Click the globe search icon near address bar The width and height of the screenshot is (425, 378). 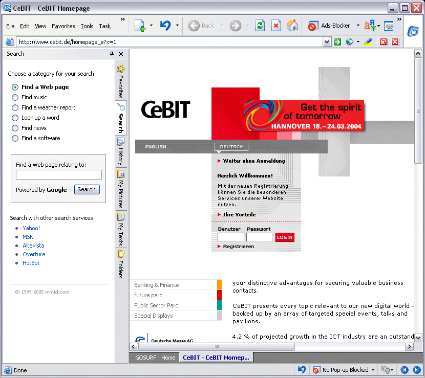tap(349, 42)
